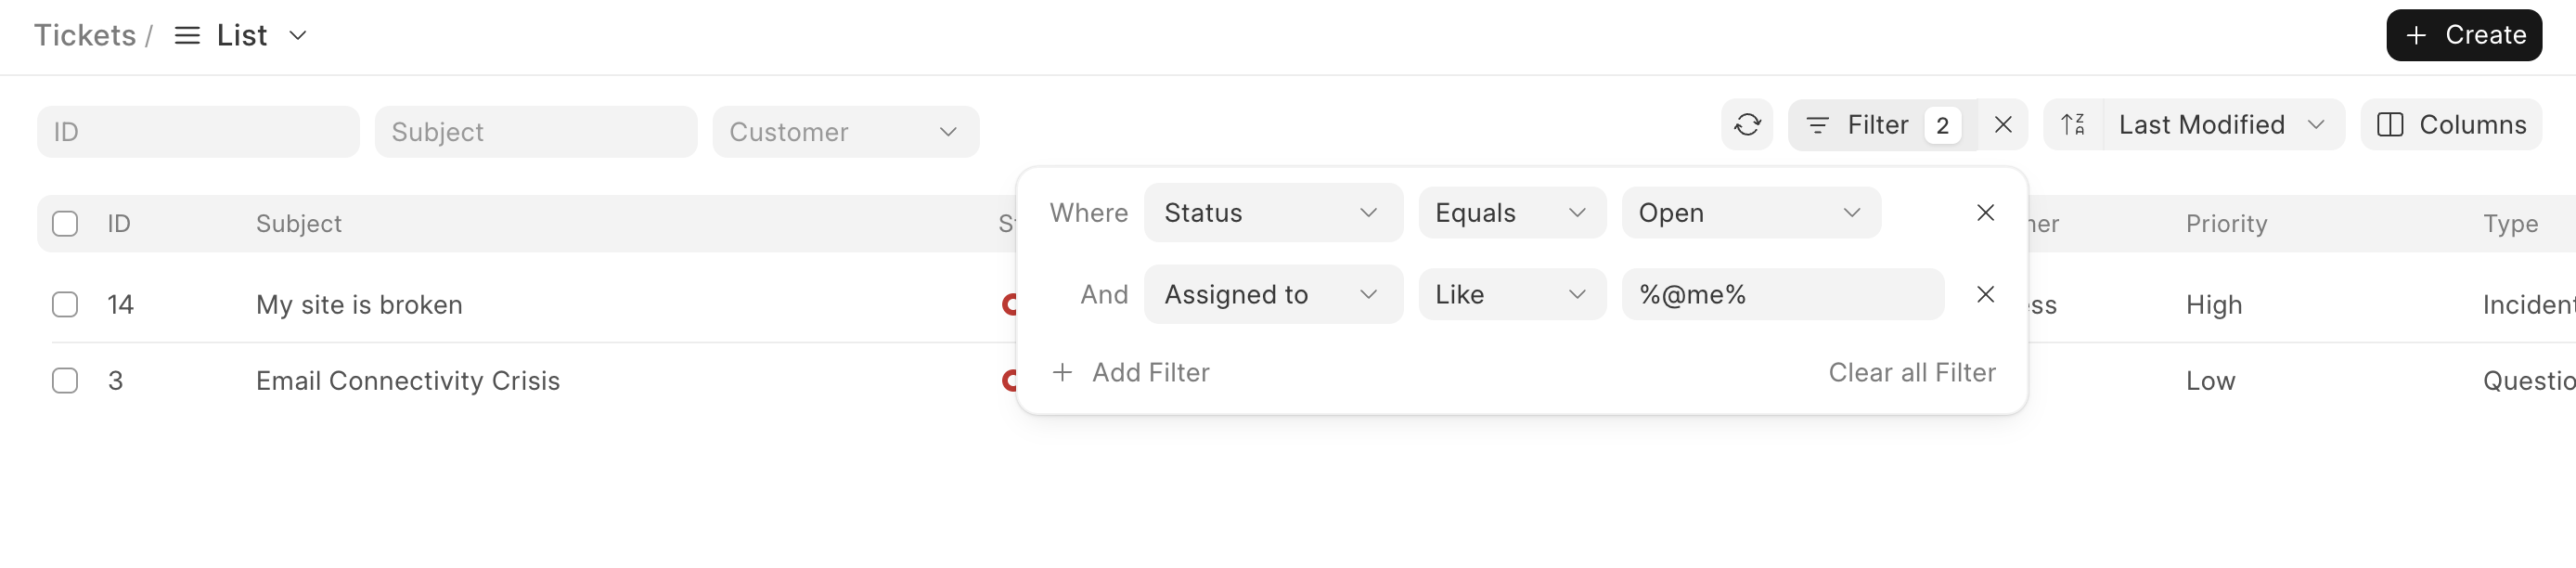Remove the Status Equals Open filter
Screen dimensions: 2576x568
click(1985, 212)
